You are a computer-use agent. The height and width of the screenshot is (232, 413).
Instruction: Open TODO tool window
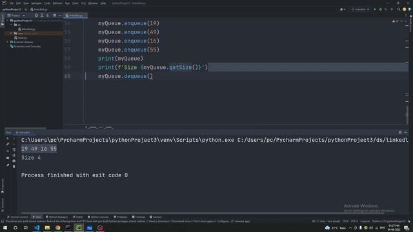tap(78, 217)
